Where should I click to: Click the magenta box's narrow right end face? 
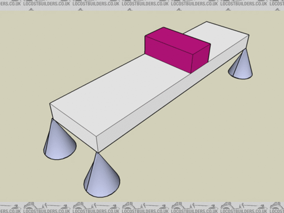pos(200,58)
